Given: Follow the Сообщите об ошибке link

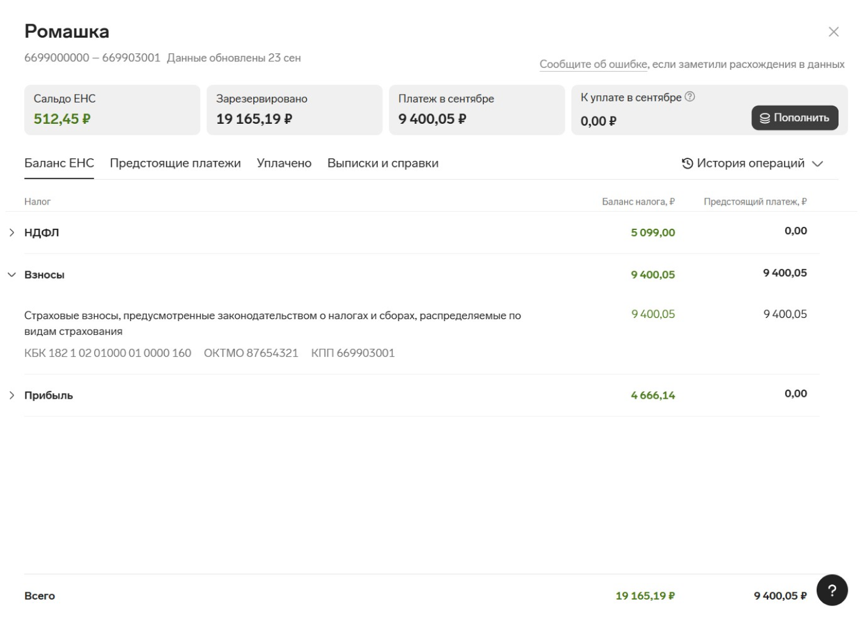Looking at the screenshot, I should tap(594, 64).
